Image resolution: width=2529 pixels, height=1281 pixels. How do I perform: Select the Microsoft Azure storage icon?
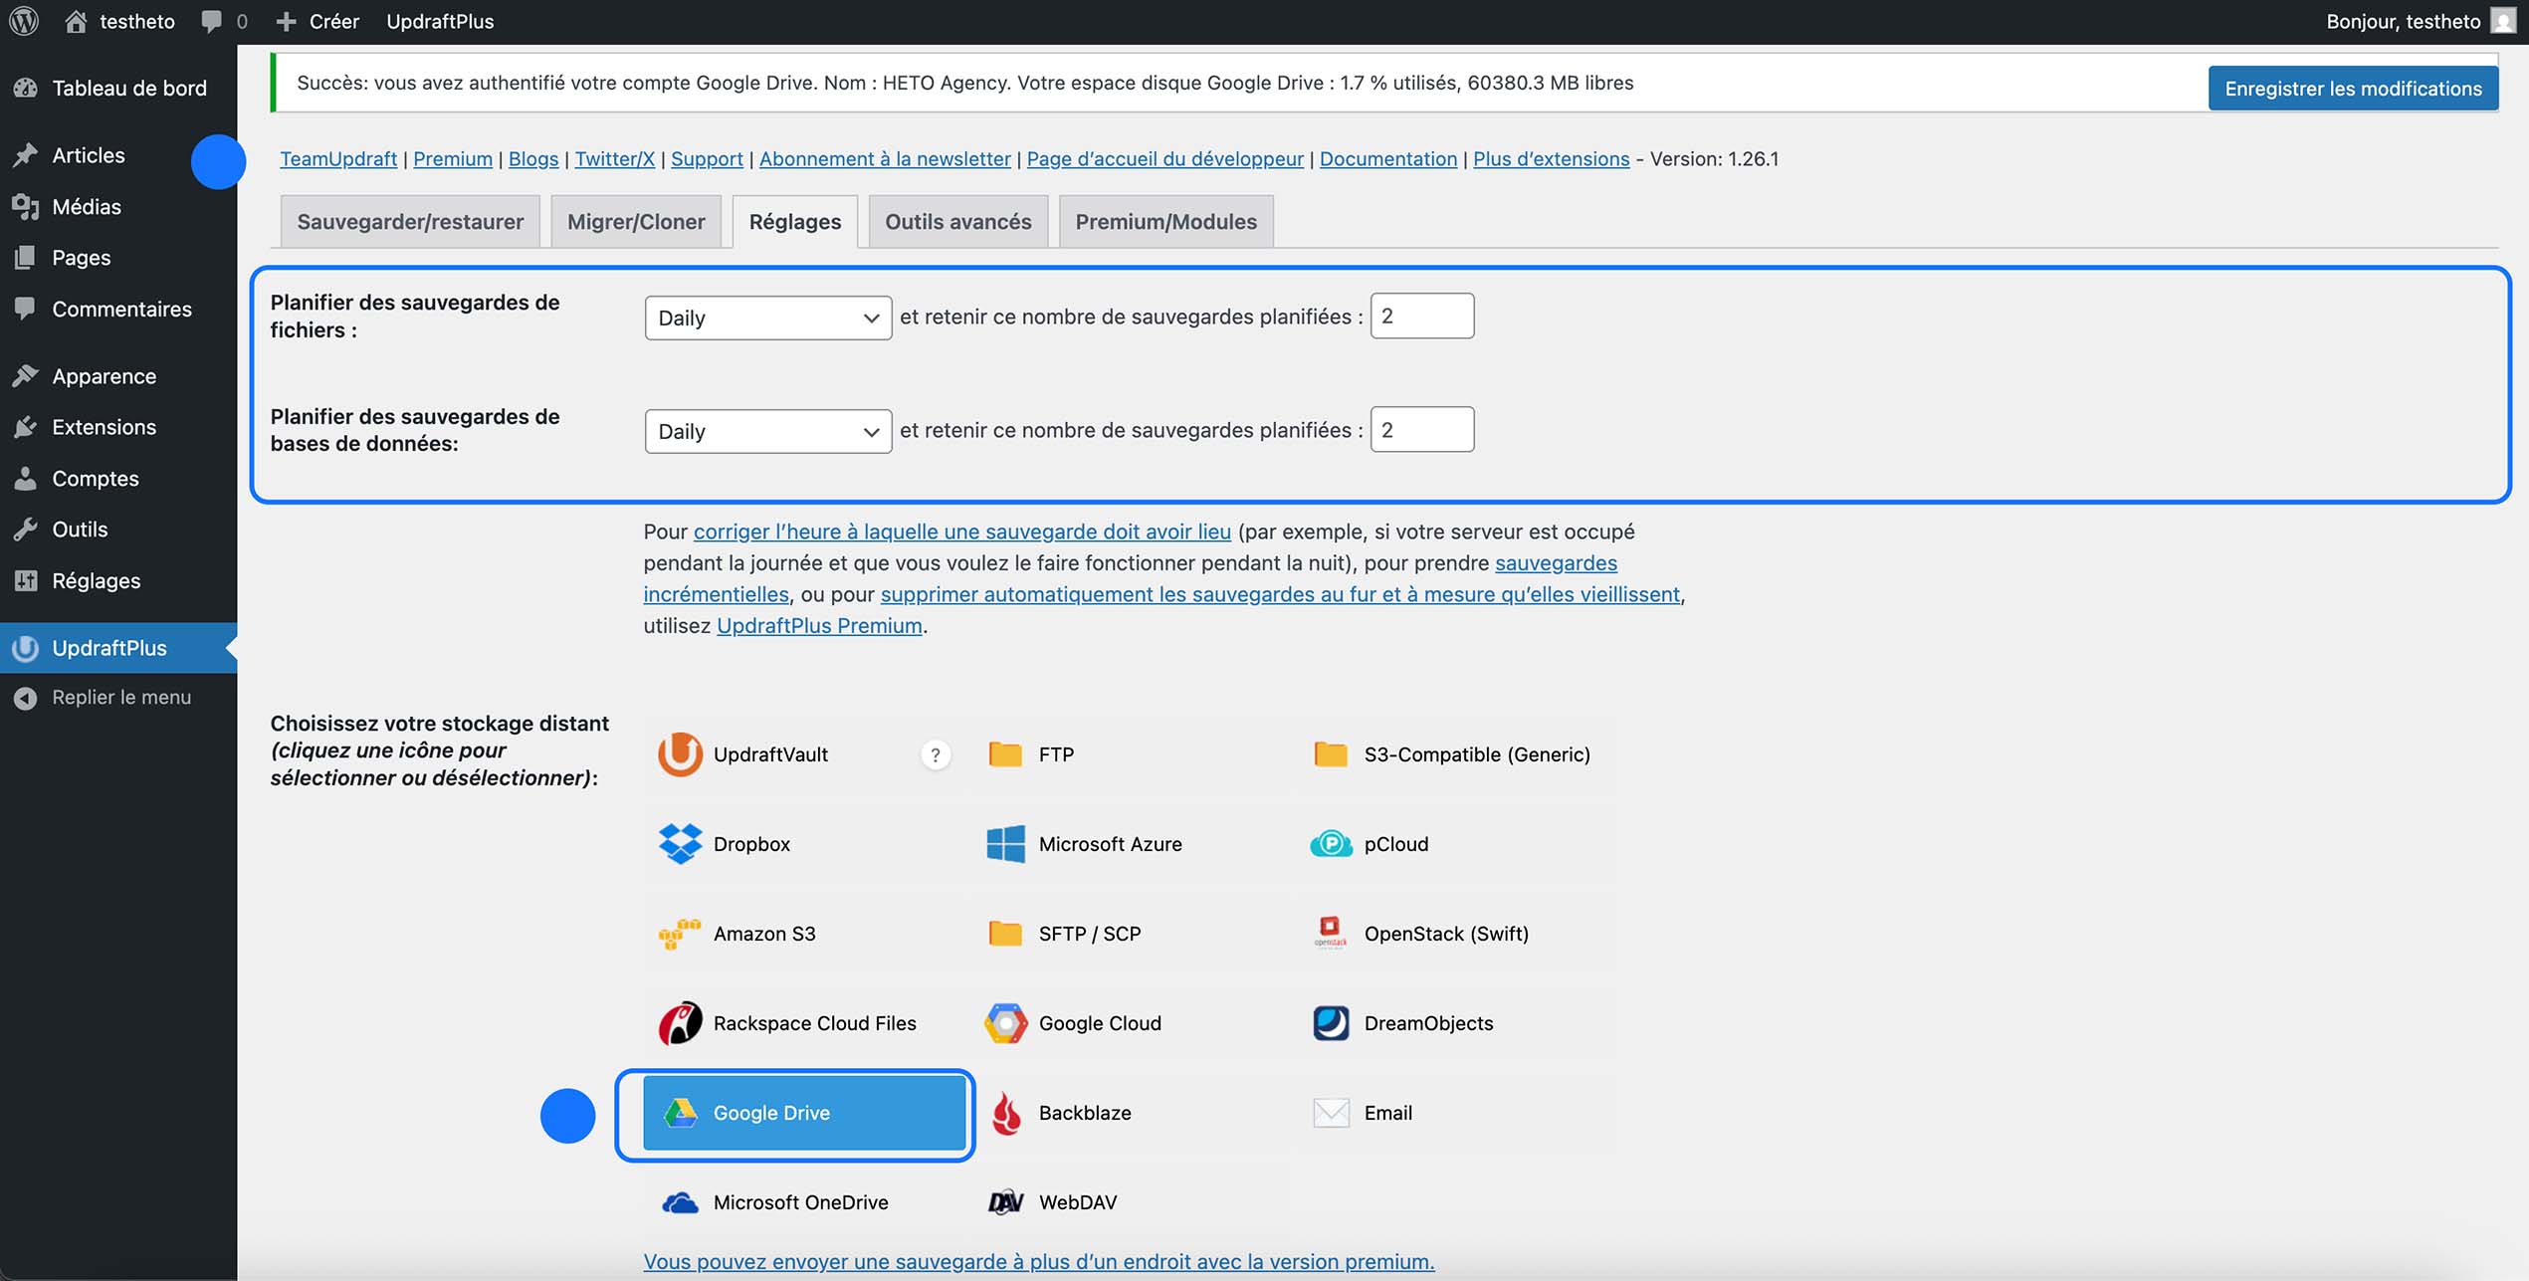tap(1004, 843)
